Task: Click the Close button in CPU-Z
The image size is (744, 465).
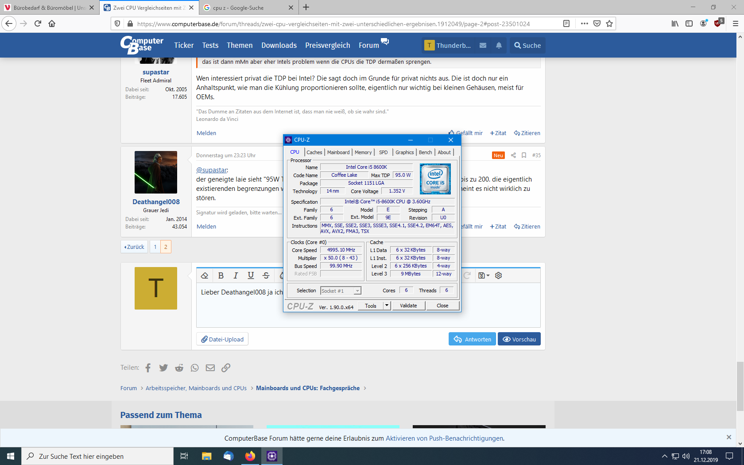Action: (x=442, y=306)
